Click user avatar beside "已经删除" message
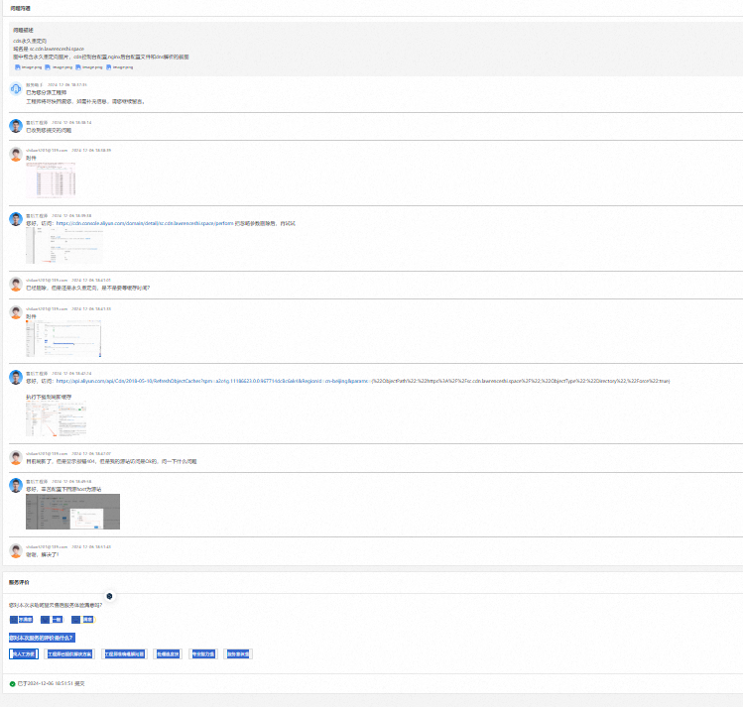743x707 pixels. click(x=16, y=285)
